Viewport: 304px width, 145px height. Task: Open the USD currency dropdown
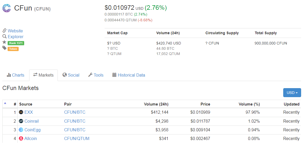(292, 93)
